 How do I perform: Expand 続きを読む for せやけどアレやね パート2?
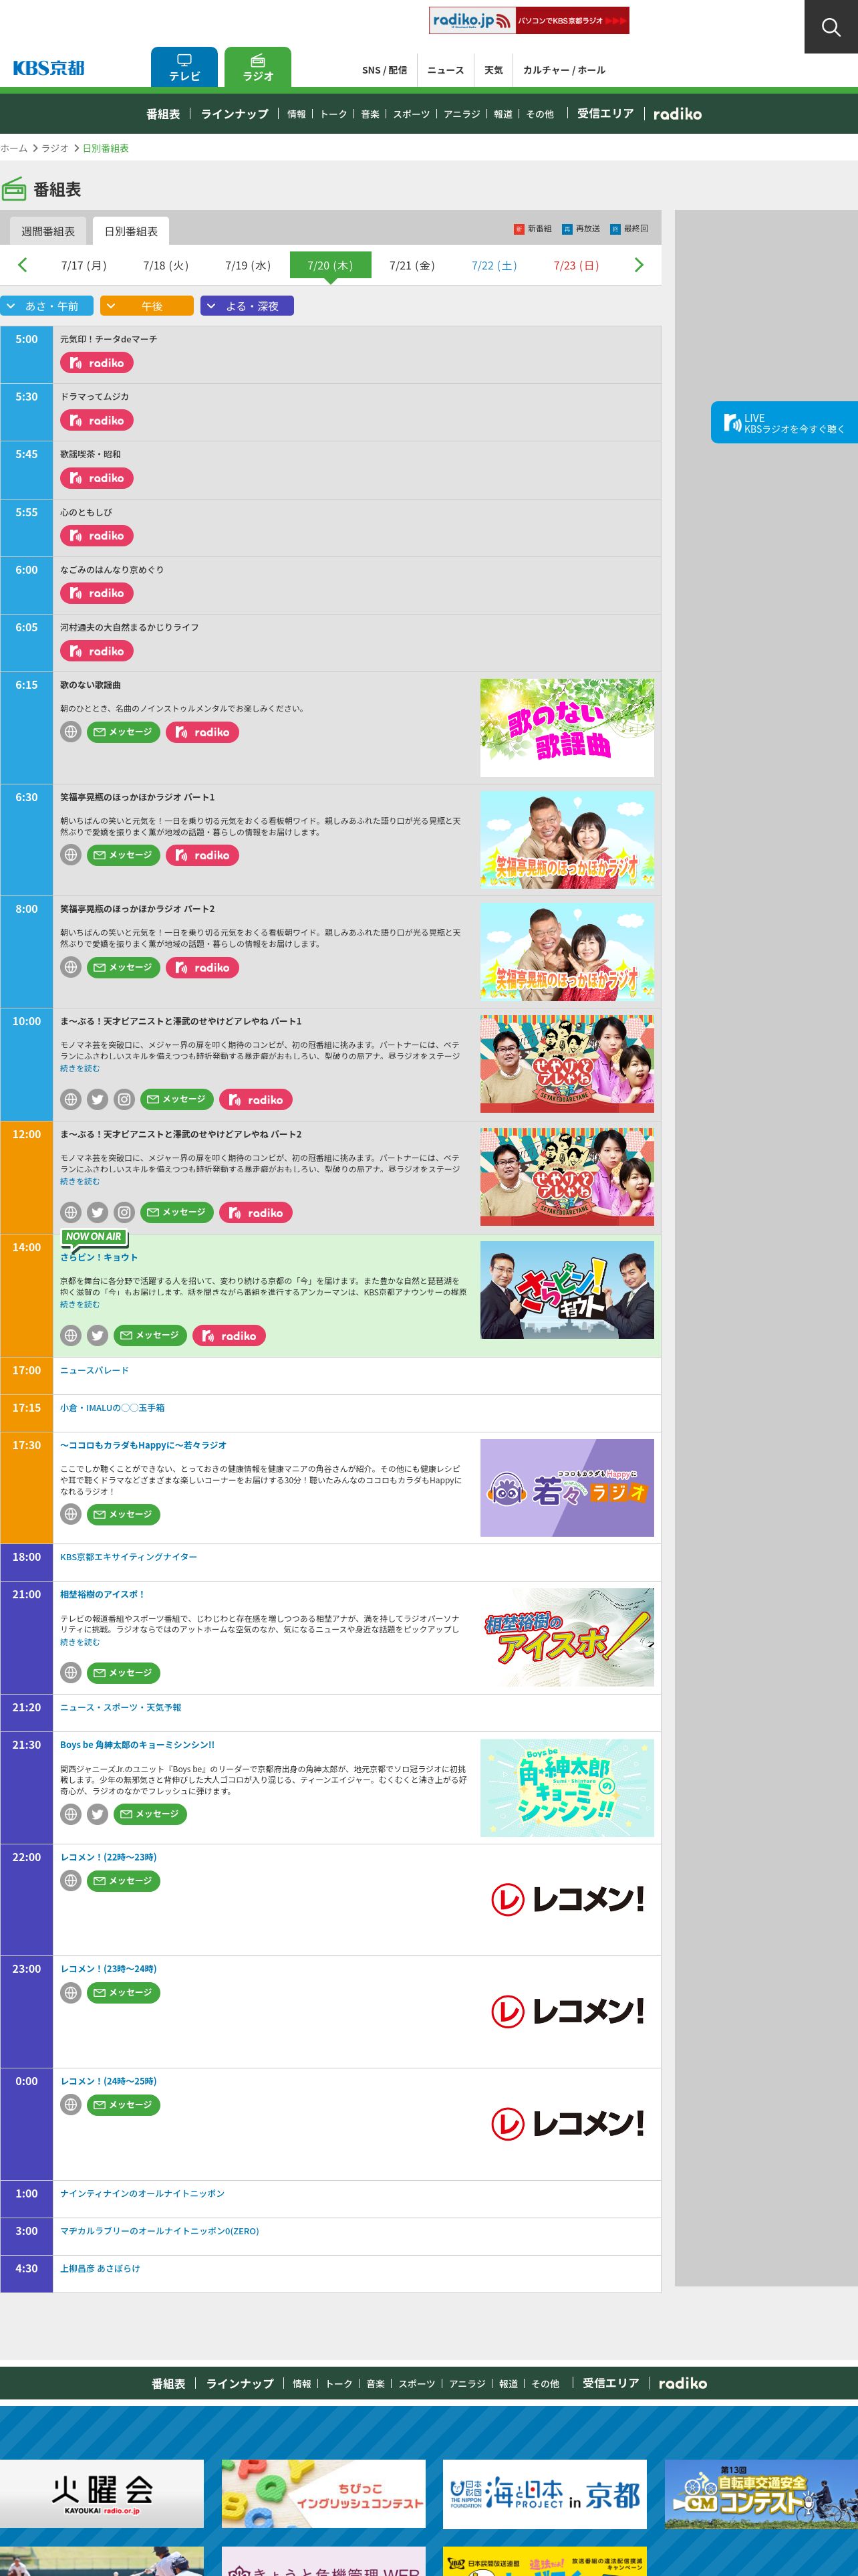[x=80, y=1182]
